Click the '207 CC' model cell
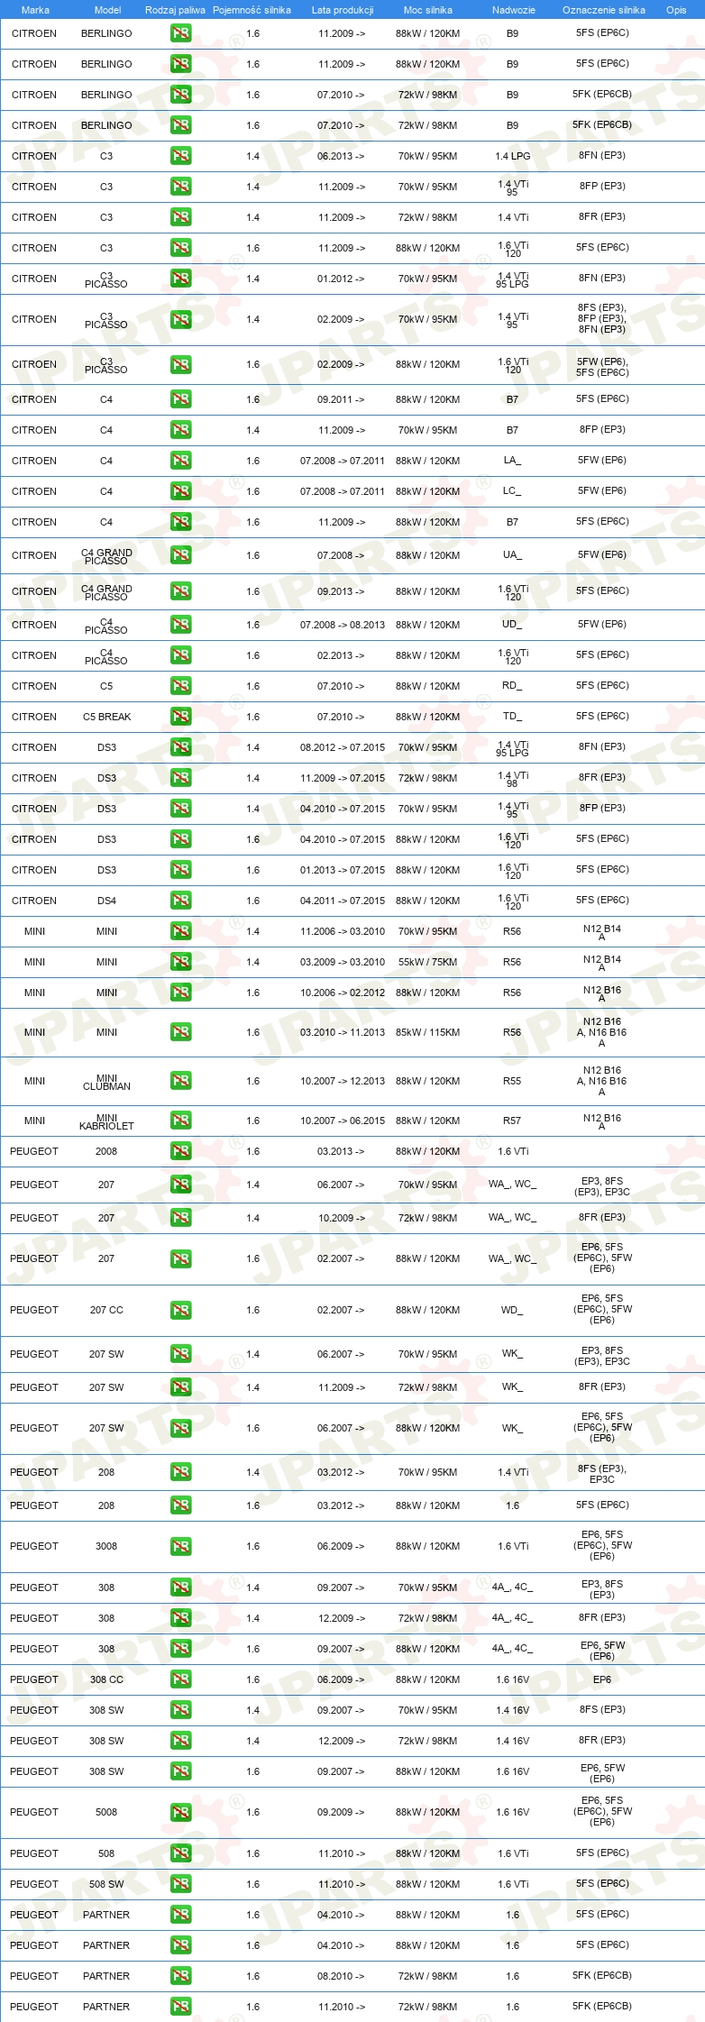The height and width of the screenshot is (2022, 705). click(106, 1310)
